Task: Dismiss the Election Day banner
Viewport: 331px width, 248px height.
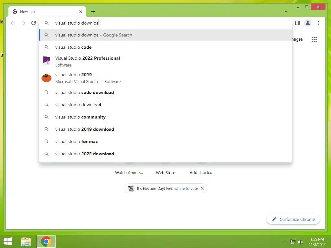Action: (x=202, y=188)
